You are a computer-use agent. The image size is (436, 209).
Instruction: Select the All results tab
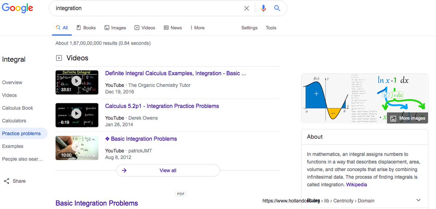(62, 28)
